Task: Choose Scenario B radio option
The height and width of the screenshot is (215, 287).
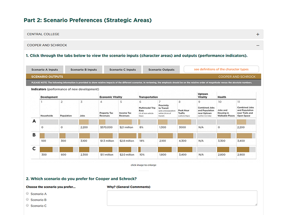Action: [28, 200]
